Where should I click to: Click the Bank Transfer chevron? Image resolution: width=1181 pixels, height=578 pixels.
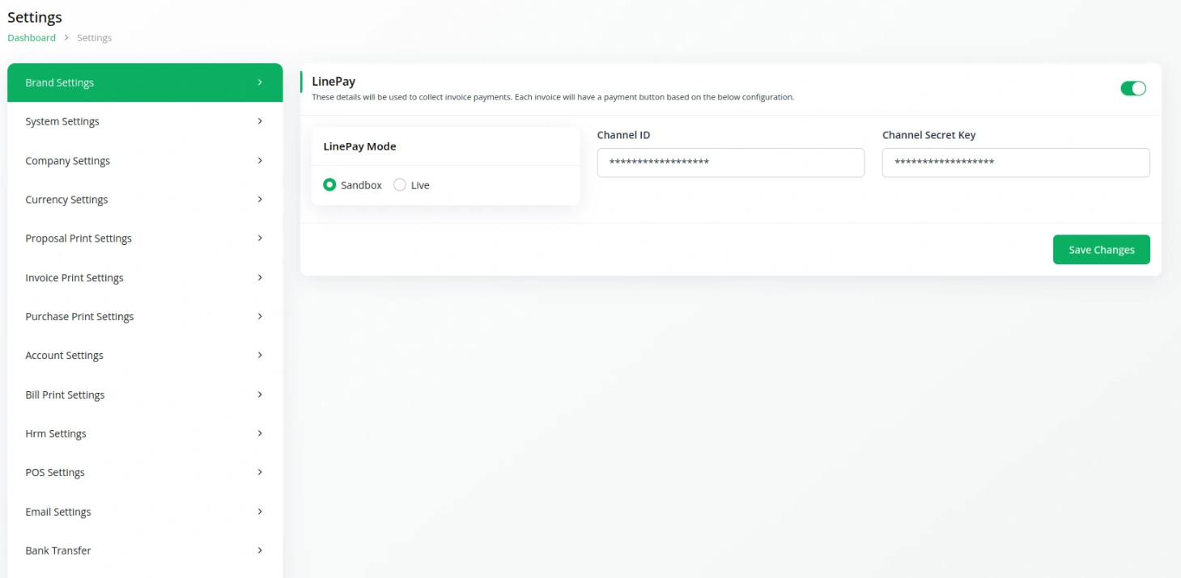(x=260, y=551)
